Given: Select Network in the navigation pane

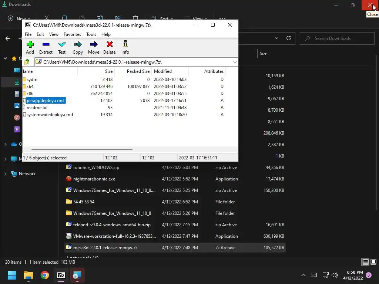Looking at the screenshot, I should point(27,174).
